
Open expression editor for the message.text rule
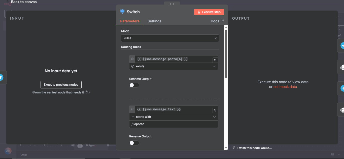click(x=215, y=110)
